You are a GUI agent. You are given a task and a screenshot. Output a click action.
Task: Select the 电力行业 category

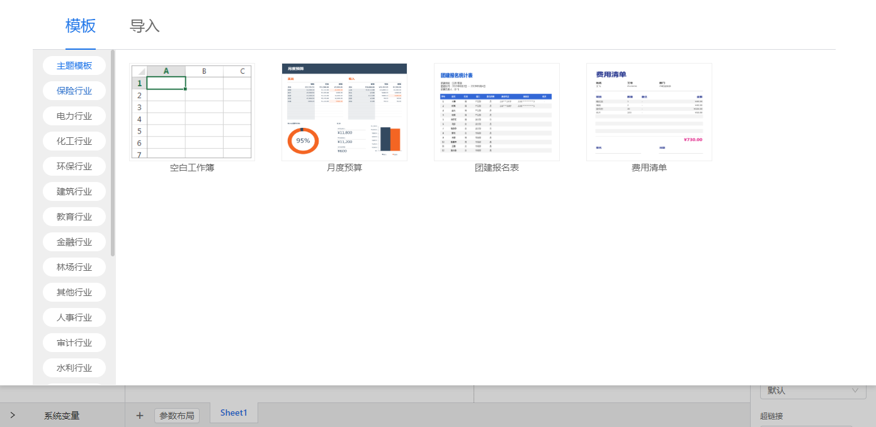(74, 116)
